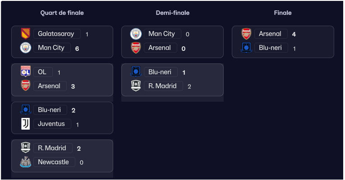Click Blu-neri name in semi-final
Viewport: 345px width, 180px height.
tap(161, 72)
